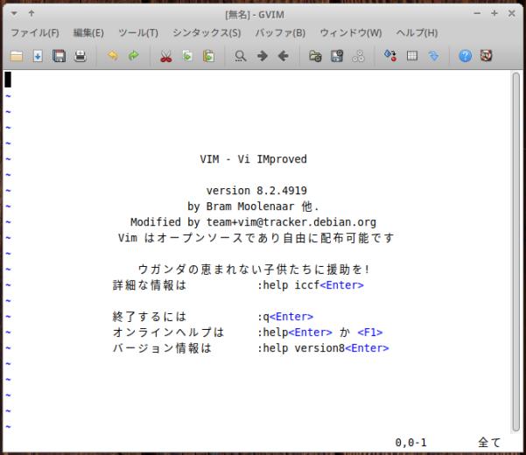
Task: Click the ':help version8<Enter>' text
Action: pyautogui.click(x=323, y=348)
